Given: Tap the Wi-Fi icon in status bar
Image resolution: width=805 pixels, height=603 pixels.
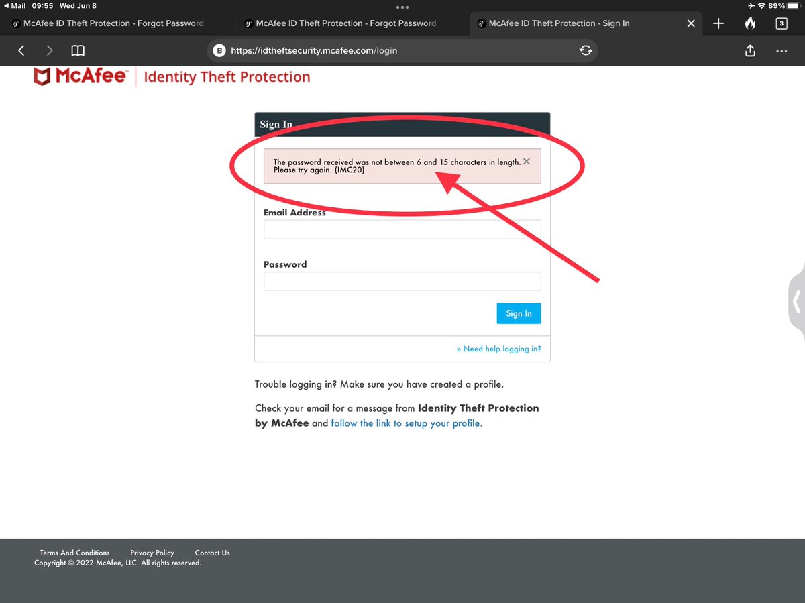Looking at the screenshot, I should [x=761, y=6].
